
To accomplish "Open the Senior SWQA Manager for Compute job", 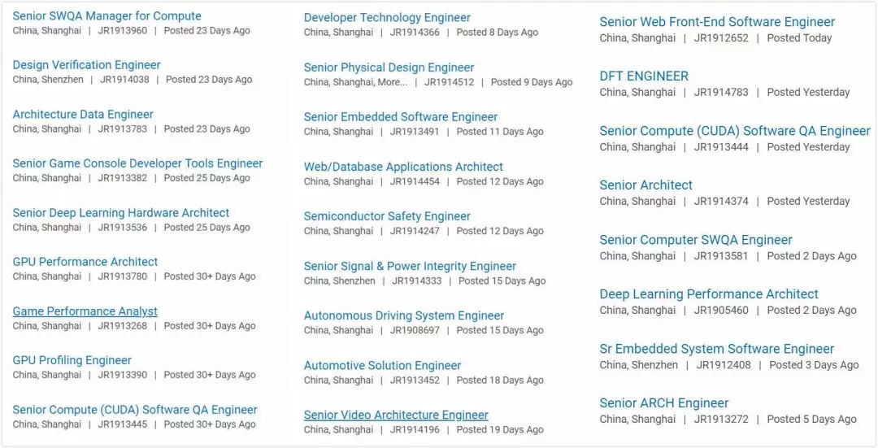I will pos(106,16).
